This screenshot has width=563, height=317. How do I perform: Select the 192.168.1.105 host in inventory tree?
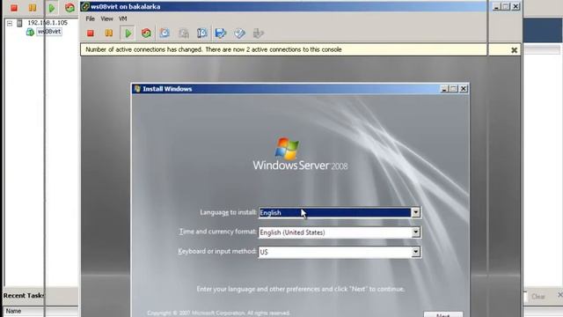[48, 23]
